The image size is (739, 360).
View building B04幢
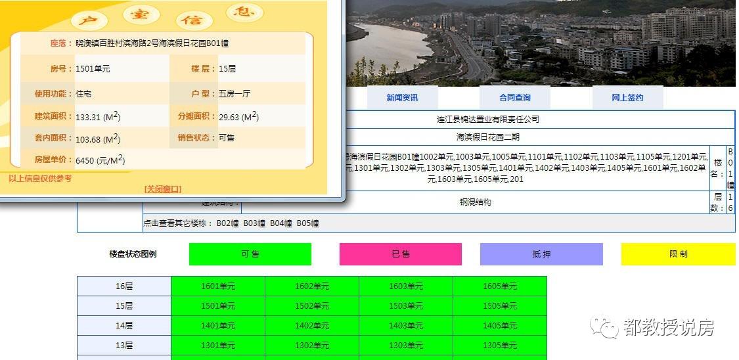pos(281,223)
